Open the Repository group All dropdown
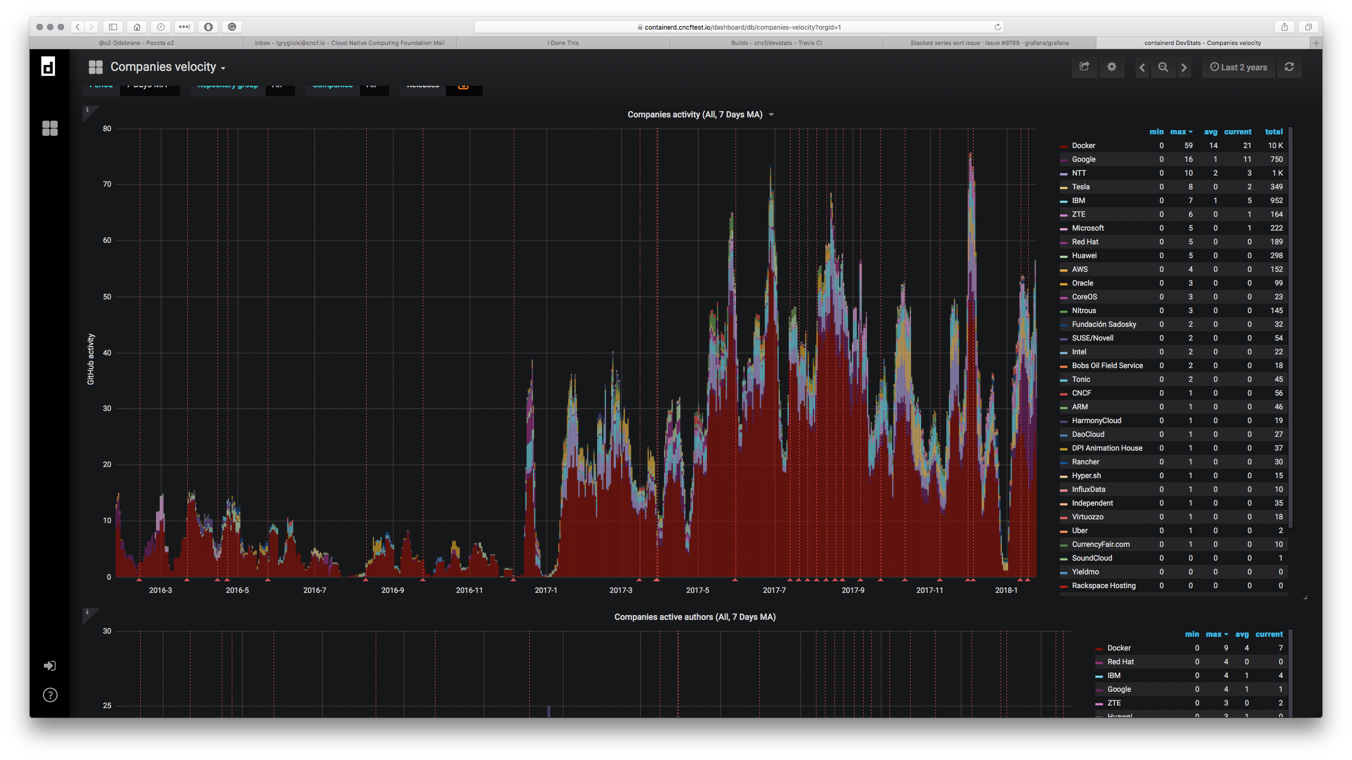This screenshot has height=760, width=1352. (280, 86)
